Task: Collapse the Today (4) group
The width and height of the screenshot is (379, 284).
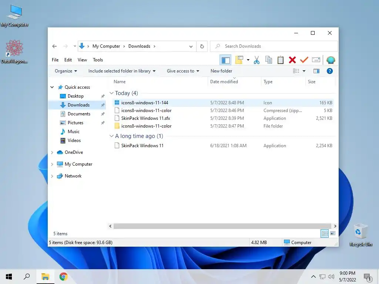Action: tap(111, 93)
